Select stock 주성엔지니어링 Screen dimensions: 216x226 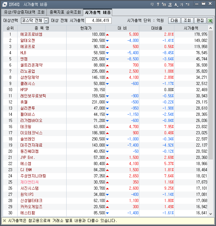tap(33, 176)
